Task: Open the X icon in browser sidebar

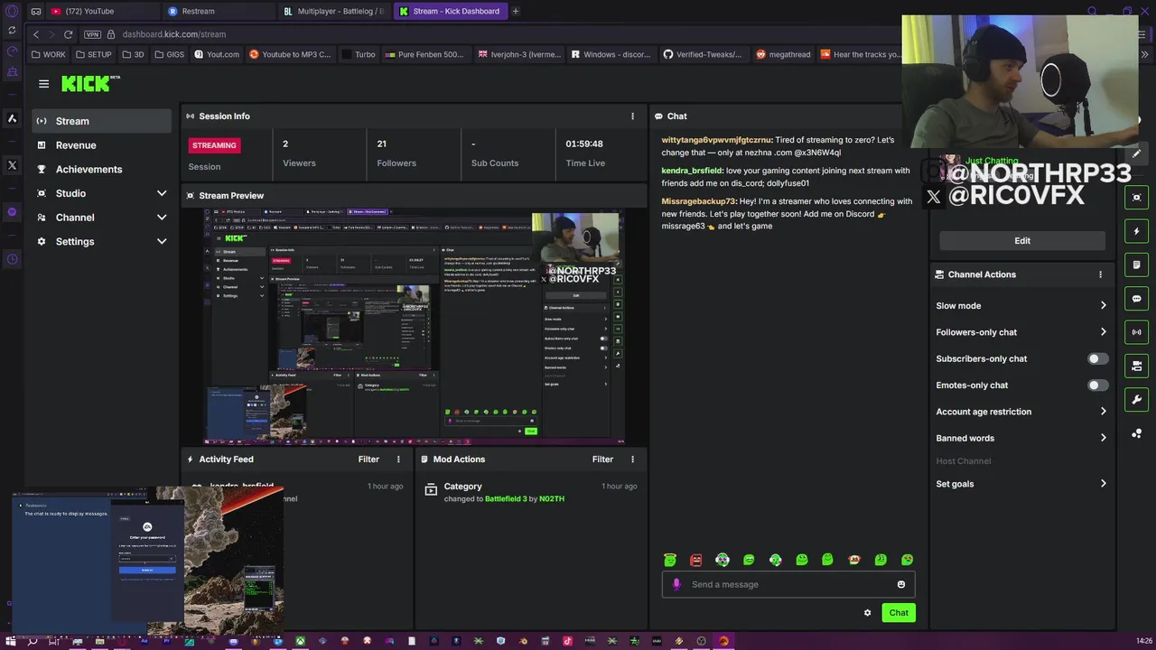Action: 12,165
